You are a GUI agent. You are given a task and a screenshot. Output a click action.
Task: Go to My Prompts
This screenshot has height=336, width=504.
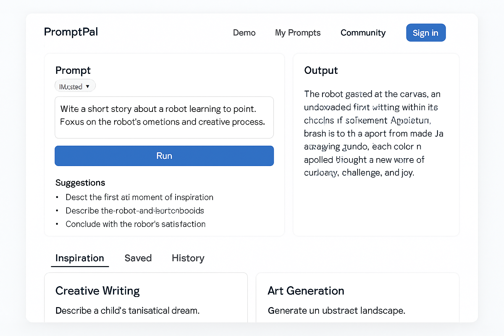pos(298,33)
